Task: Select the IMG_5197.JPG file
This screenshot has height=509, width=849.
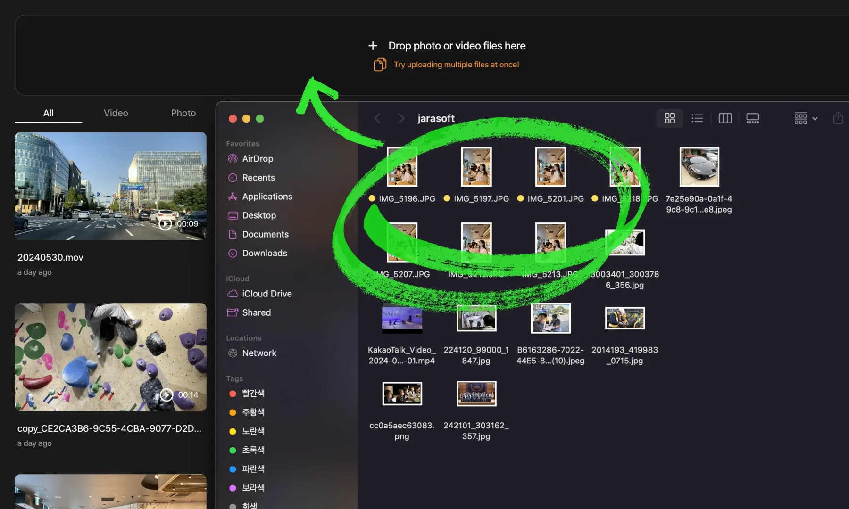Action: [x=476, y=167]
